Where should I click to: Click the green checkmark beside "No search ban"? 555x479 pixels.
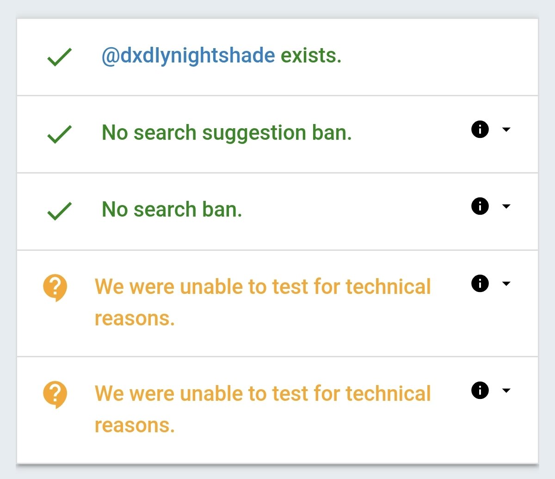tap(59, 211)
